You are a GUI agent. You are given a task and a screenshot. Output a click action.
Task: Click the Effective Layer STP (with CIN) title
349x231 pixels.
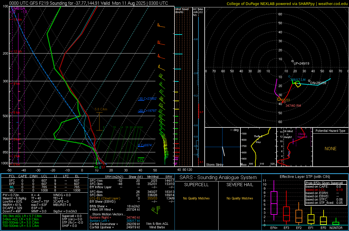click(x=305, y=177)
